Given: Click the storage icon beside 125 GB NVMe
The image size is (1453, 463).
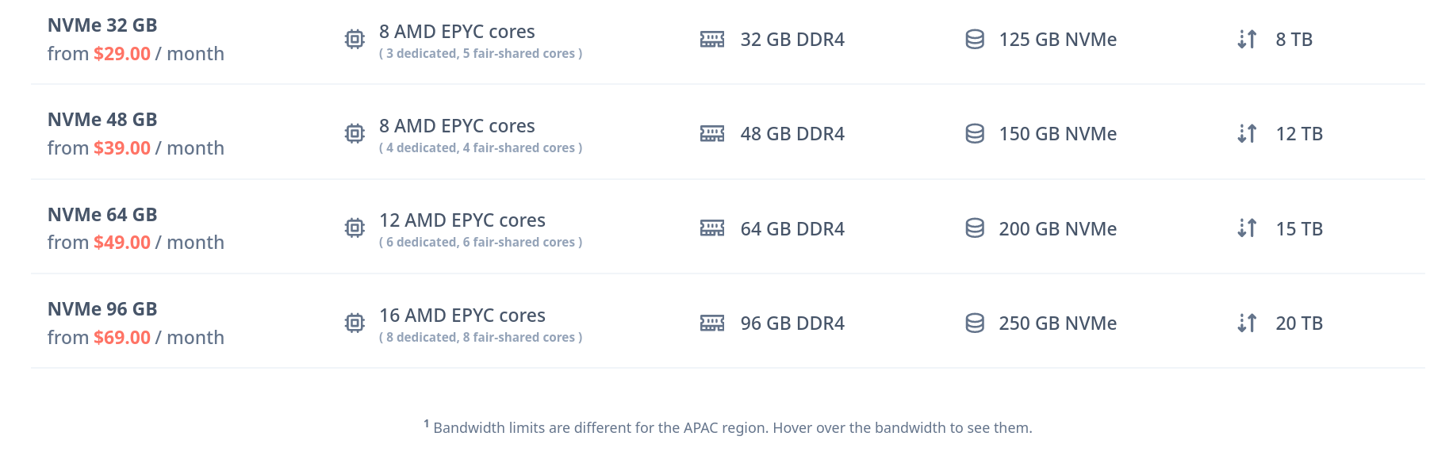Looking at the screenshot, I should tap(975, 39).
